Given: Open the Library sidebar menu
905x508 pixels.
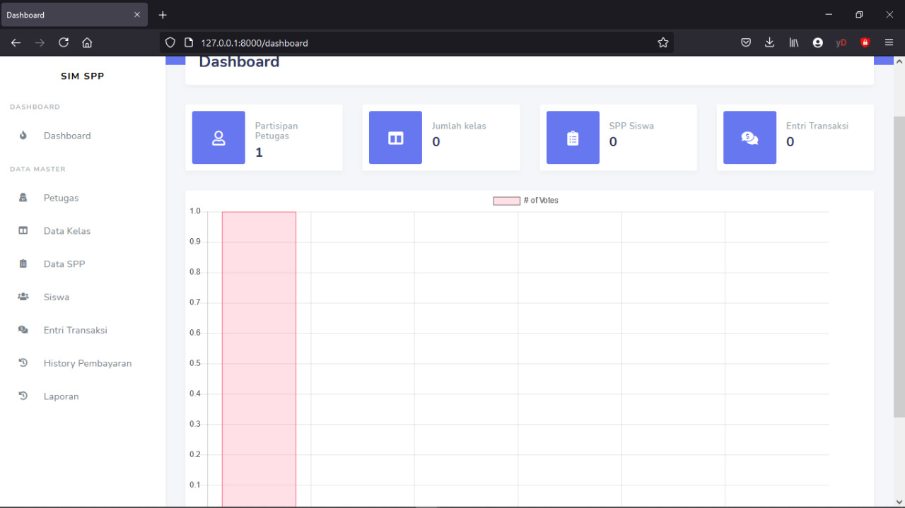Looking at the screenshot, I should click(793, 42).
